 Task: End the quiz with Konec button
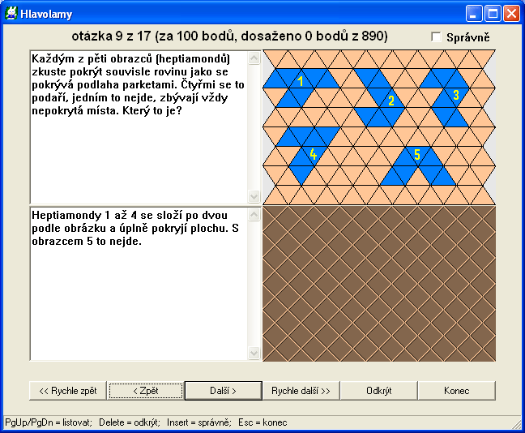coord(456,390)
